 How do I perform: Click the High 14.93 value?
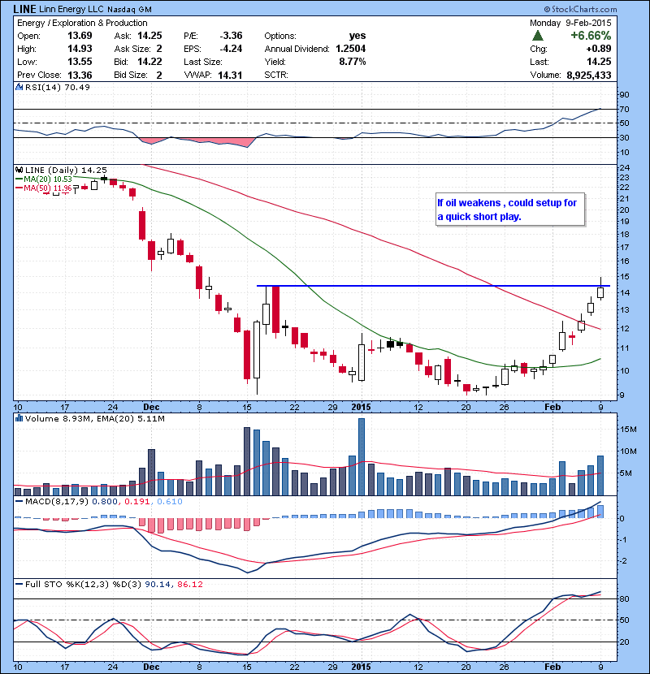click(80, 49)
